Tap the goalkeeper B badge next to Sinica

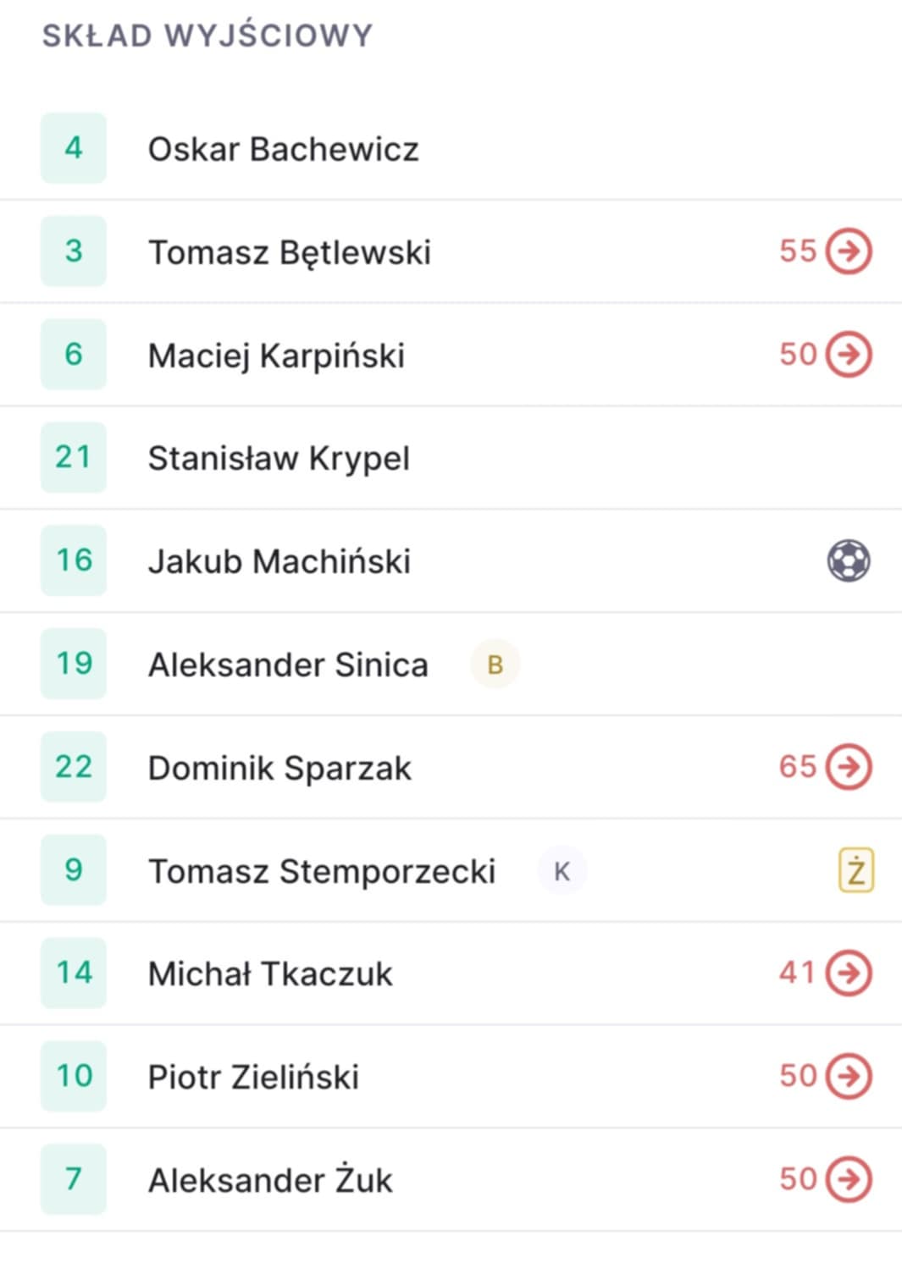click(495, 665)
